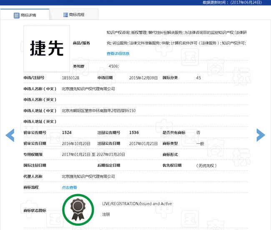Click the 商标流程 row label near the bottom
Viewport: 271px width, 230px height.
[31, 187]
